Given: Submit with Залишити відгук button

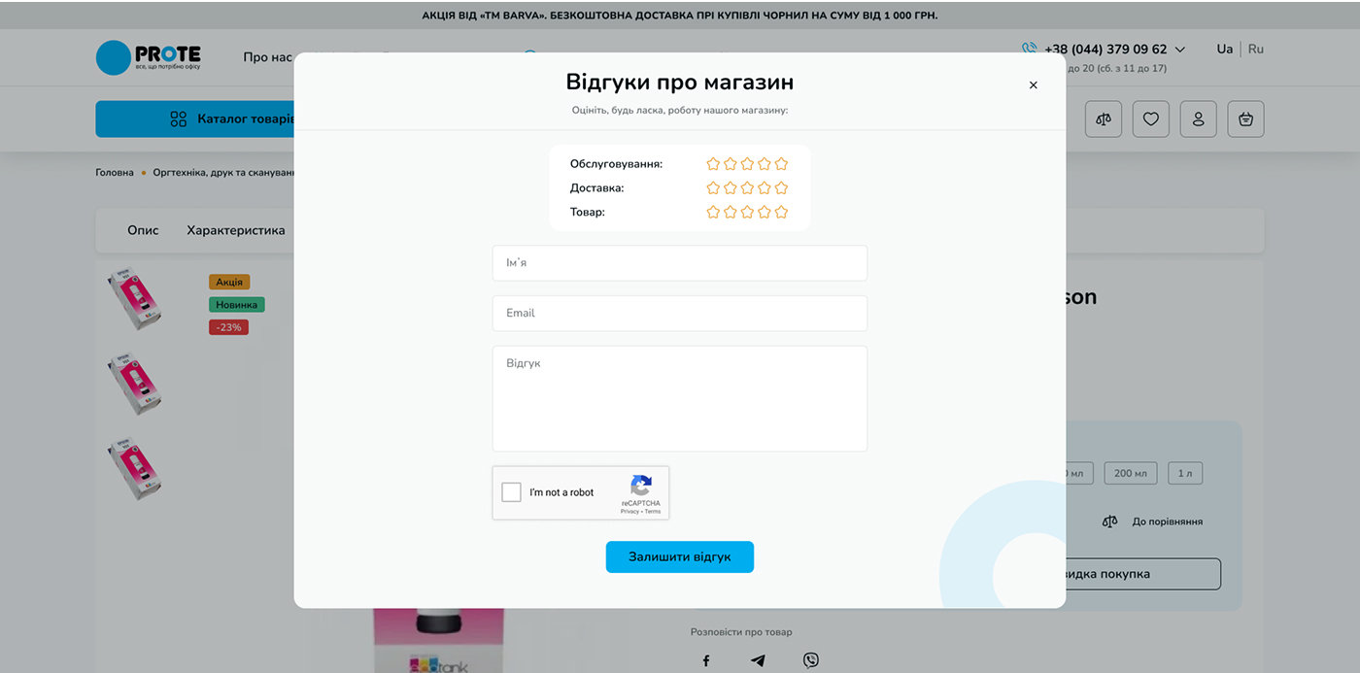Looking at the screenshot, I should [680, 557].
